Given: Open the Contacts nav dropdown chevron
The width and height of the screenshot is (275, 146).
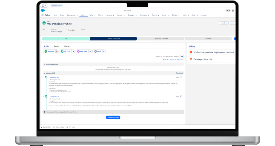Looking at the screenshot, I should point(124,15).
